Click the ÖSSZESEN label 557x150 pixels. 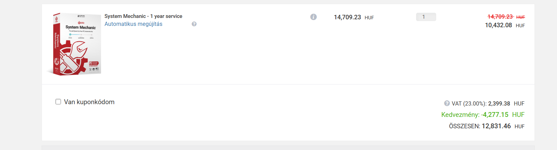click(x=464, y=126)
